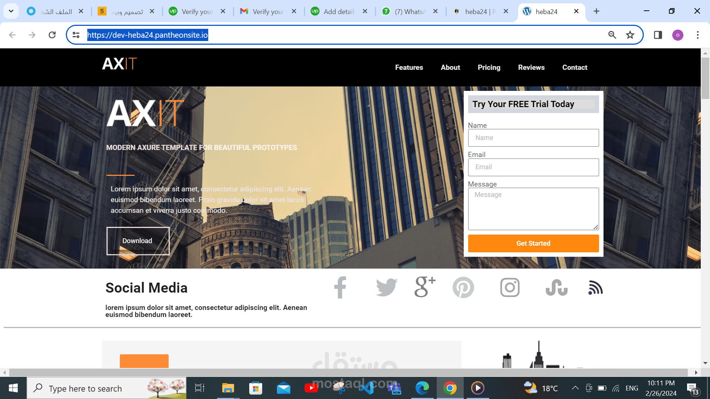Open the RSS feed icon
The width and height of the screenshot is (710, 399).
click(x=595, y=287)
